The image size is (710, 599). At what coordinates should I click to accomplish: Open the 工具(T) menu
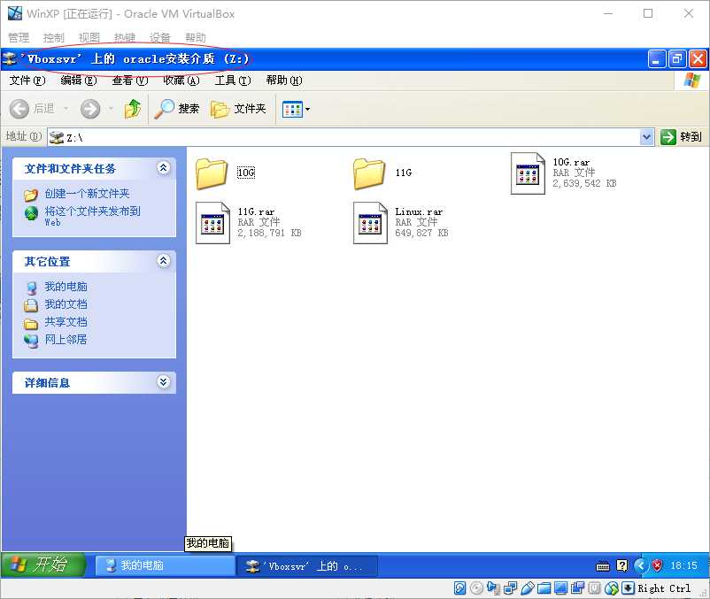point(233,81)
